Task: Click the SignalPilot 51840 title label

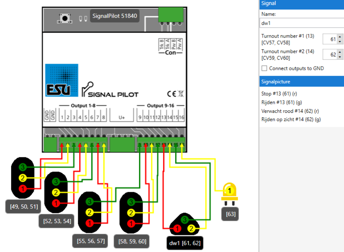Action: point(115,16)
